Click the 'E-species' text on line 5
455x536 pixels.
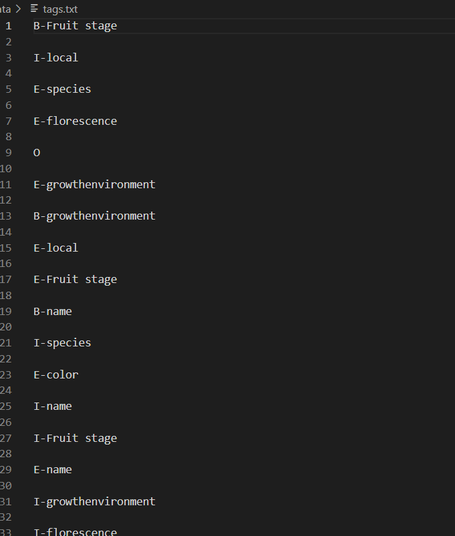coord(62,89)
